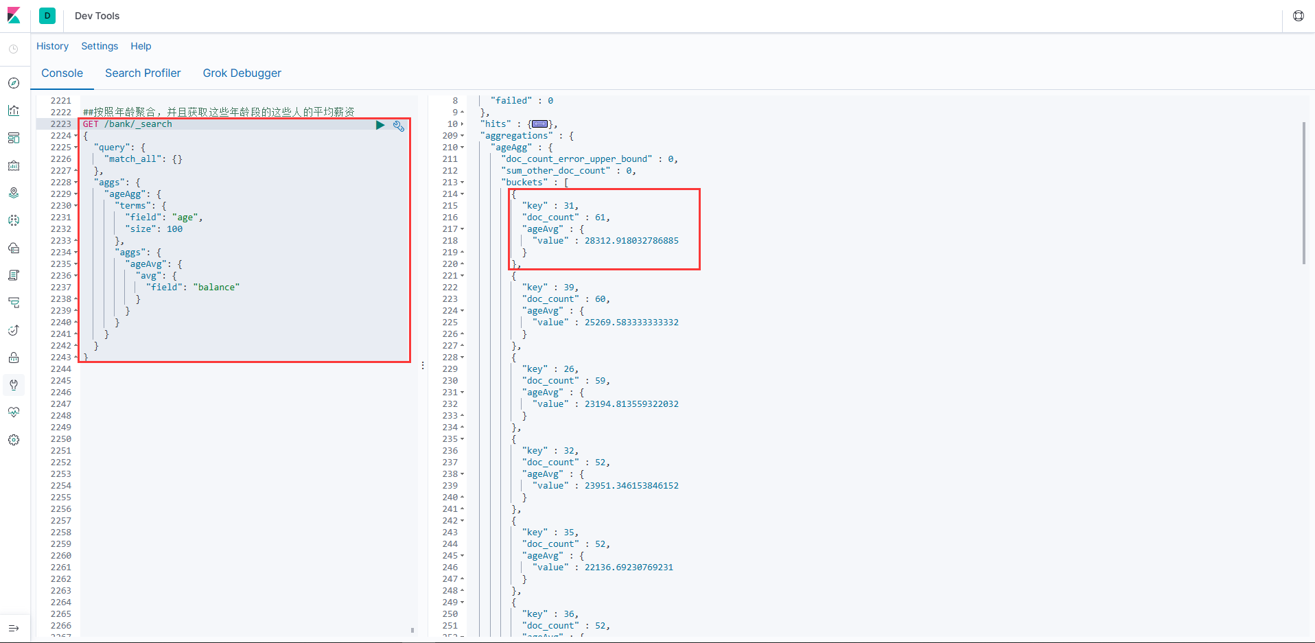
Task: Open the Settings link
Action: tap(100, 46)
